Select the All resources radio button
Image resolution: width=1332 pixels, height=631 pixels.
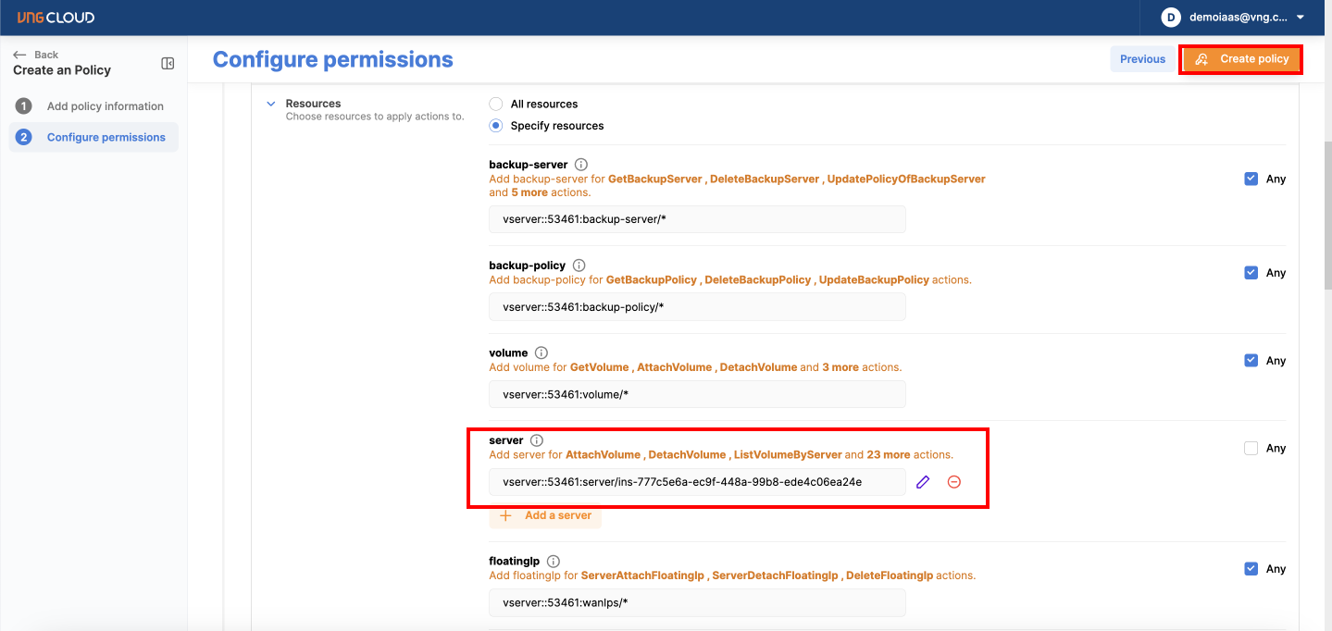coord(496,105)
